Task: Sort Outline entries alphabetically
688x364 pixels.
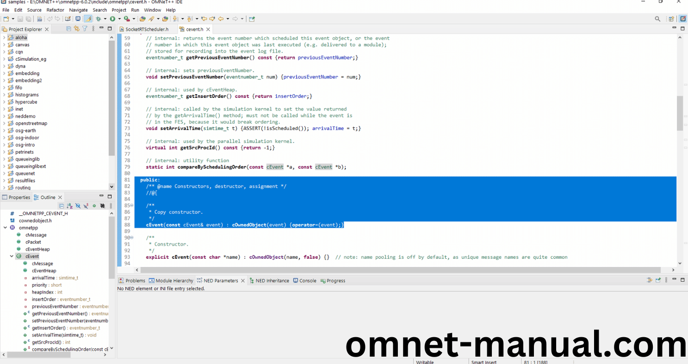Action: click(69, 206)
